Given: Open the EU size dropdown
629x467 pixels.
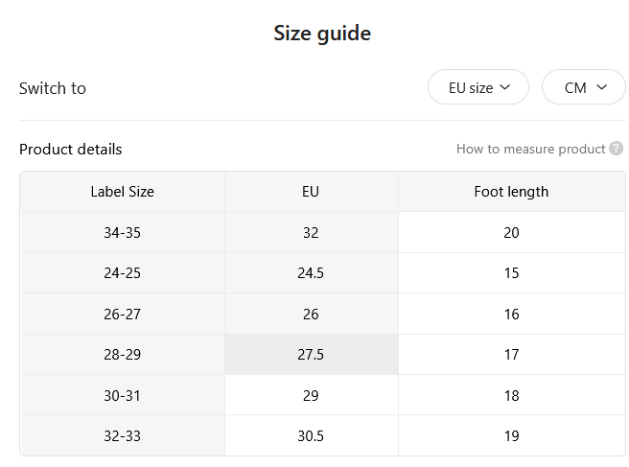Looking at the screenshot, I should pyautogui.click(x=478, y=87).
